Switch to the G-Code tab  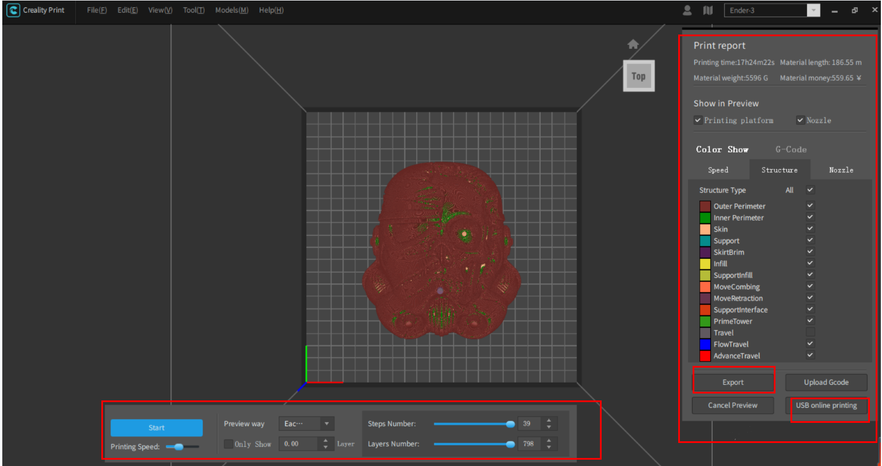coord(790,149)
